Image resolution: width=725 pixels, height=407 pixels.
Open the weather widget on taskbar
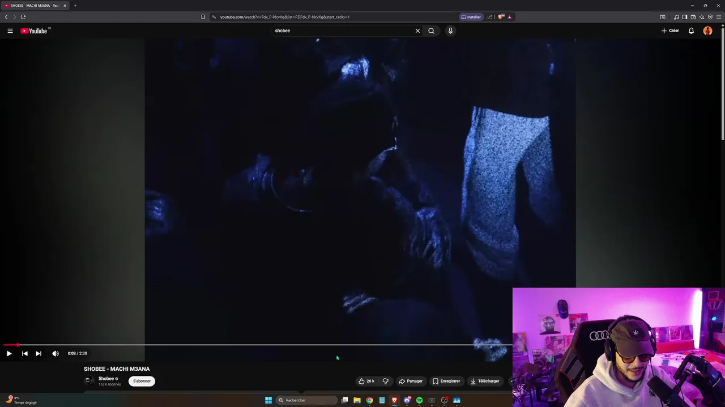coord(21,400)
